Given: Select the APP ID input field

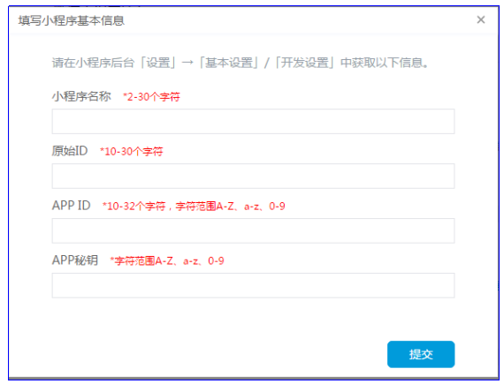Looking at the screenshot, I should click(253, 230).
